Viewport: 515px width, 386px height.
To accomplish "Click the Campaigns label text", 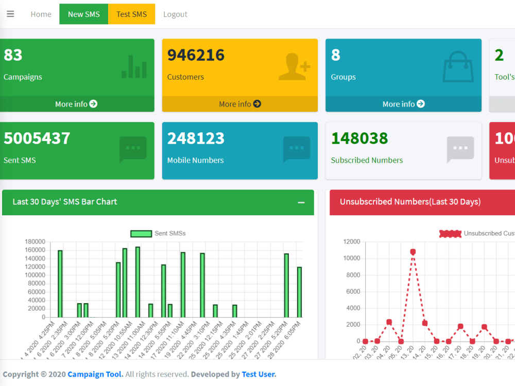I will tap(23, 77).
